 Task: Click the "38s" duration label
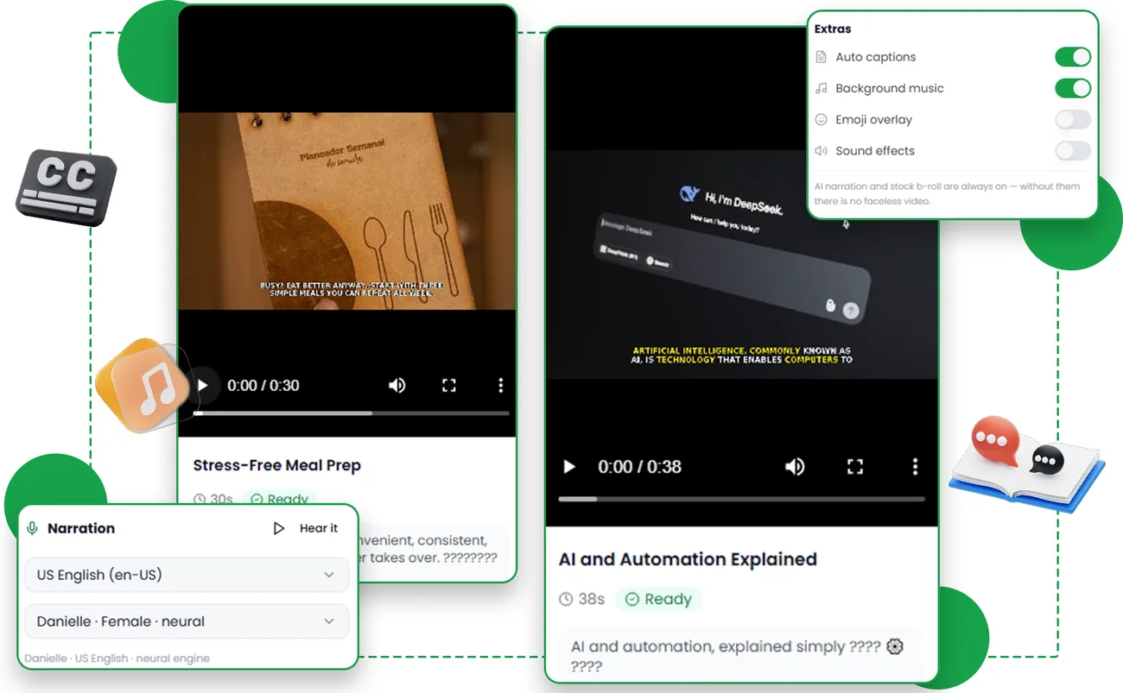coord(592,599)
